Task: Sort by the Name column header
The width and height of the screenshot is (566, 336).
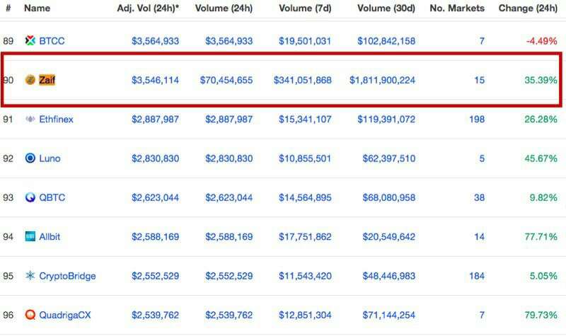Action: 37,8
